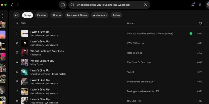The image size is (209, 104).
Task: Clear the search query with the X
Action: (x=146, y=5)
